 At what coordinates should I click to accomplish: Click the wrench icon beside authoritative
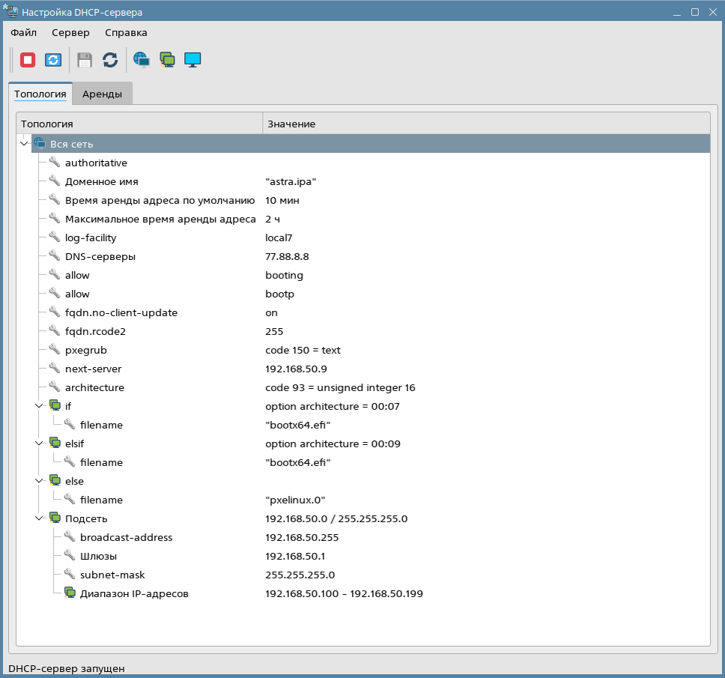tap(55, 162)
